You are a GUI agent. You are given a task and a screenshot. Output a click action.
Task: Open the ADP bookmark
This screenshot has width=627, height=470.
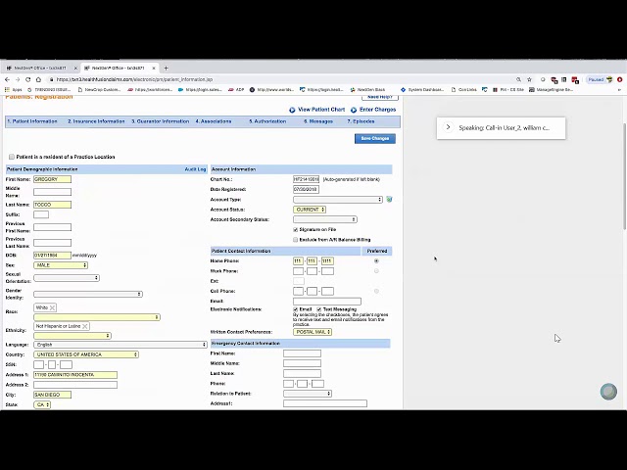[236, 89]
